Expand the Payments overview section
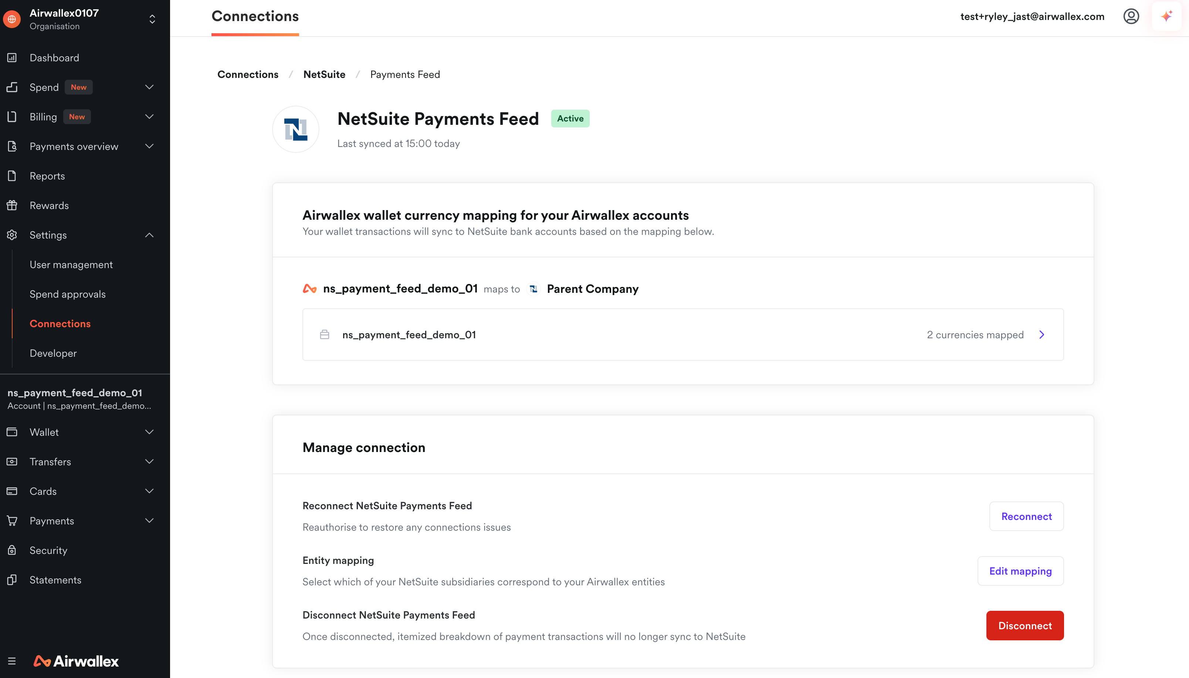The height and width of the screenshot is (678, 1189). [x=149, y=146]
